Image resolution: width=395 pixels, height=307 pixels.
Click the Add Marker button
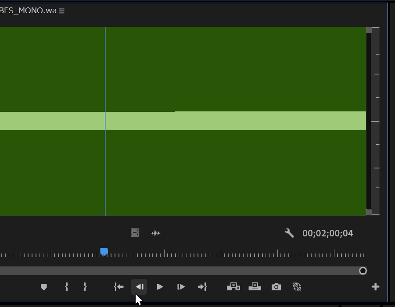(44, 287)
